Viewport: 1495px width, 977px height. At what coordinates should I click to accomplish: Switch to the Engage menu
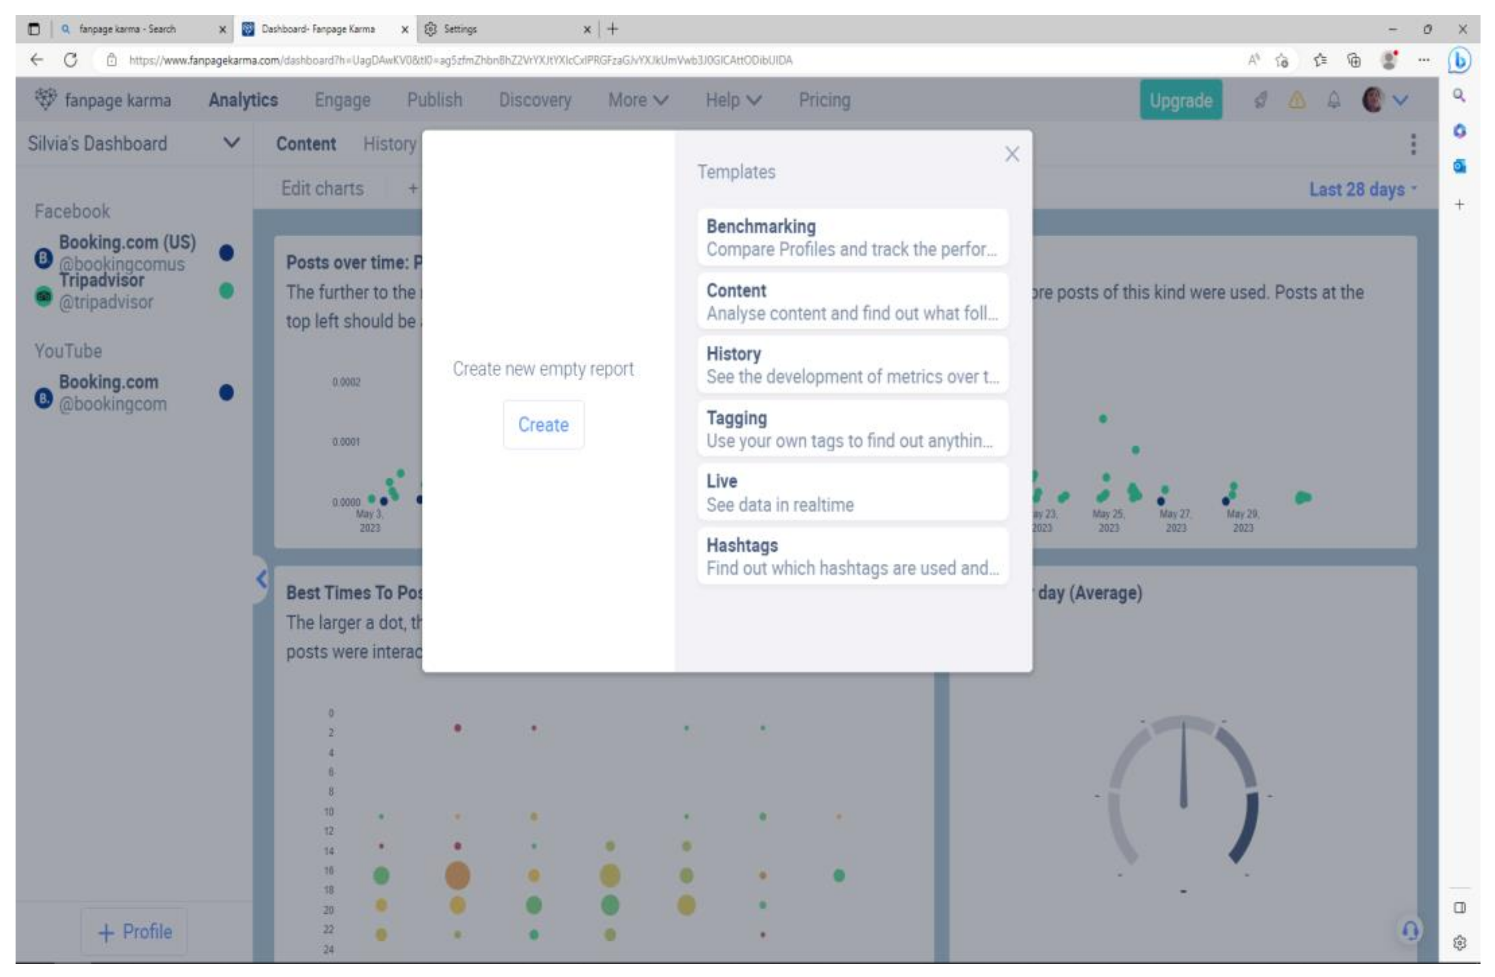point(342,100)
